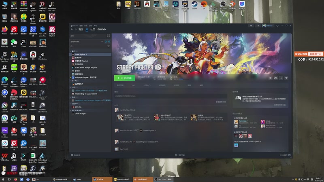Switch library to grid view icon
Screen dimensions: 324x182
(x=109, y=36)
